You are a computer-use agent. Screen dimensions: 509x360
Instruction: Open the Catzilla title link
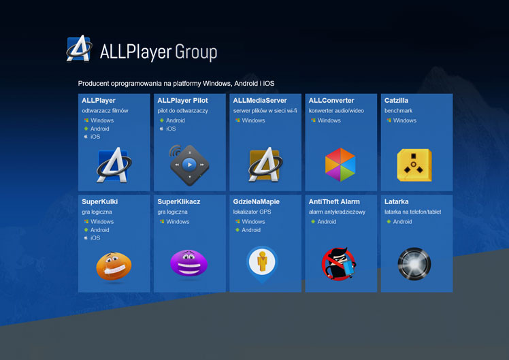pos(396,101)
